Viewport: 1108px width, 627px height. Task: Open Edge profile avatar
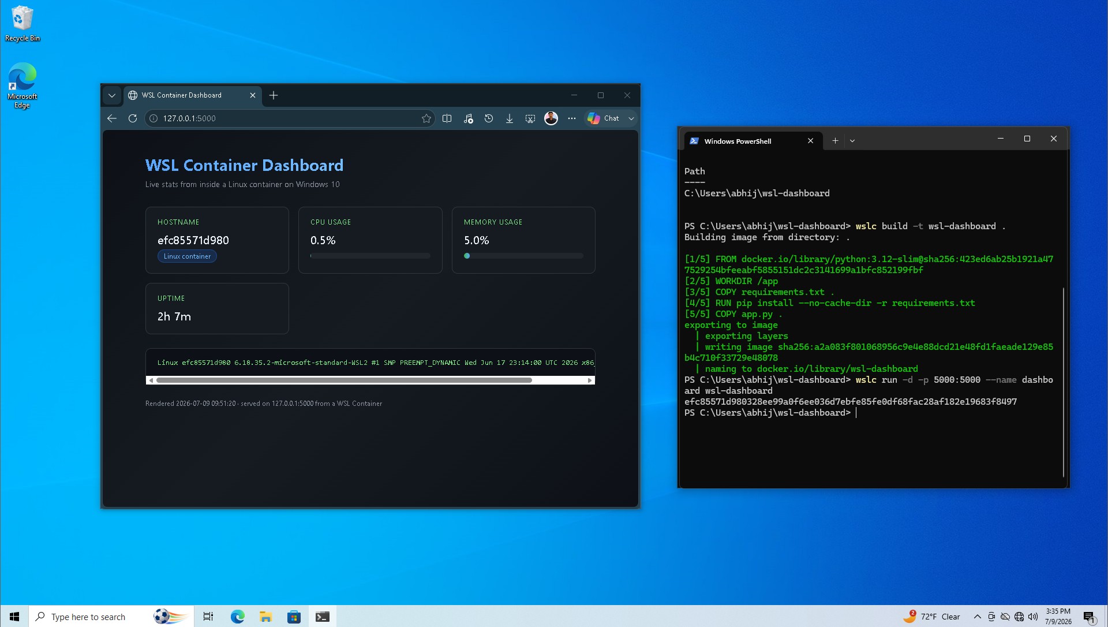point(551,118)
